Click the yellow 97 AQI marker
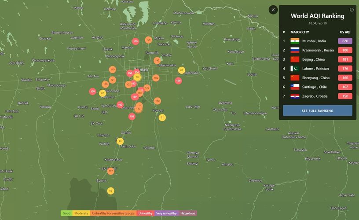The width and height of the screenshot is (359, 220). [x=102, y=93]
